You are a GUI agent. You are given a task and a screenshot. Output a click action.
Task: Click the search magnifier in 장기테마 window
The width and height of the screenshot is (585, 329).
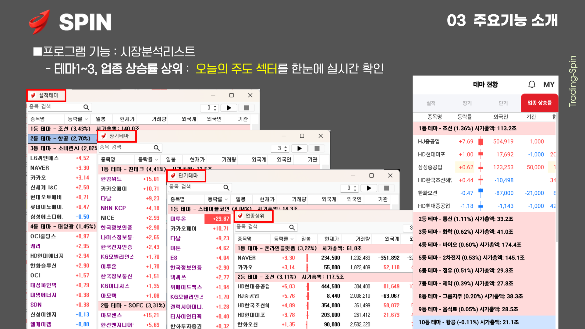[157, 148]
